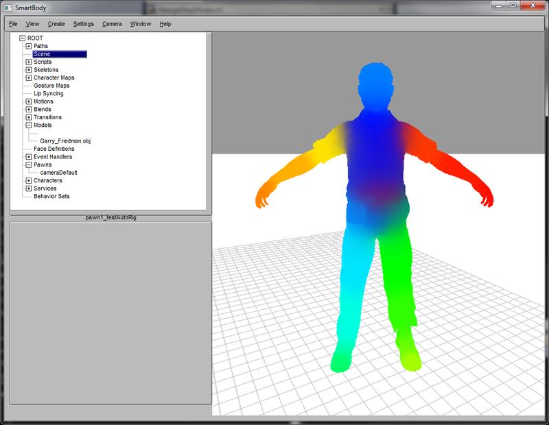Expand the Skeletons tree node
The width and height of the screenshot is (549, 425).
(x=28, y=70)
